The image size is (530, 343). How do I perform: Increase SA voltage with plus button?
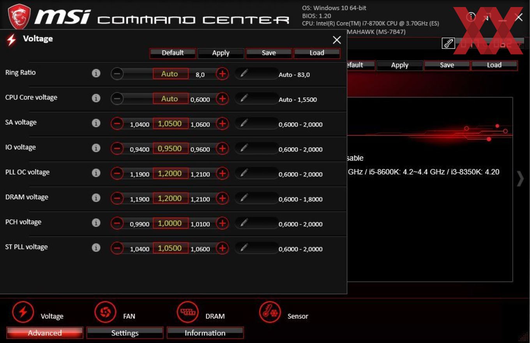(x=222, y=124)
